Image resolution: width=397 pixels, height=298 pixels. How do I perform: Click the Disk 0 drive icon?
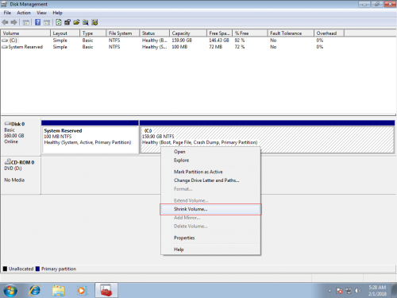8,124
